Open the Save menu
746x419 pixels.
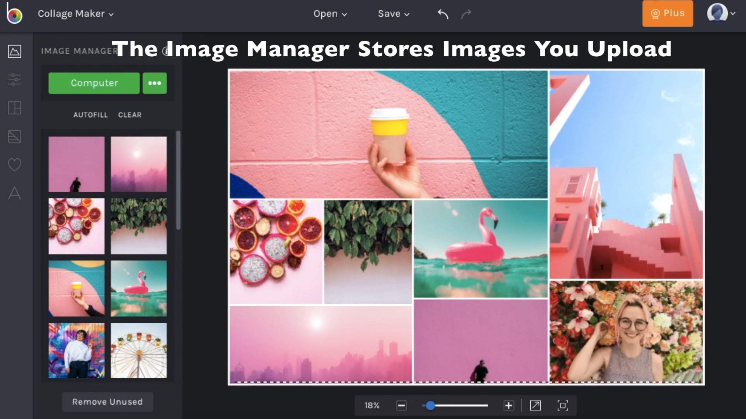pyautogui.click(x=394, y=14)
